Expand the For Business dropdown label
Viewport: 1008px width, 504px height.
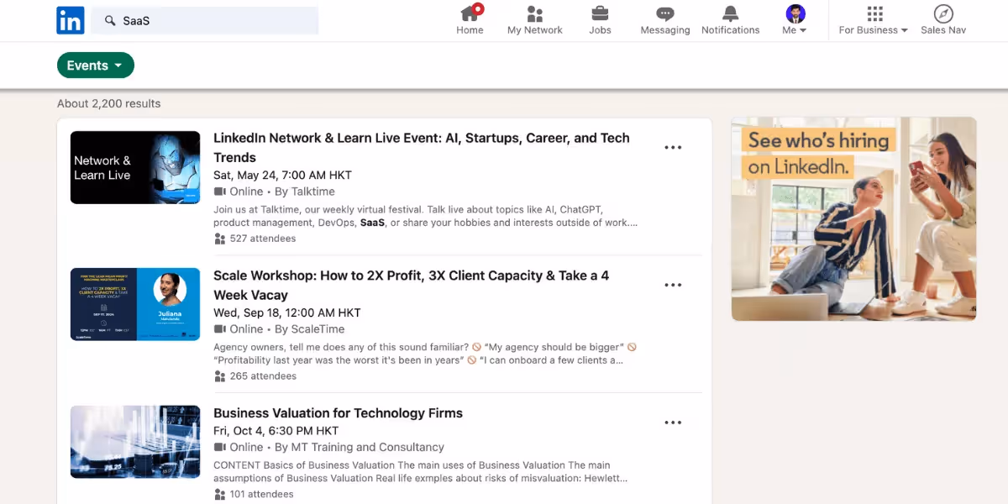874,30
